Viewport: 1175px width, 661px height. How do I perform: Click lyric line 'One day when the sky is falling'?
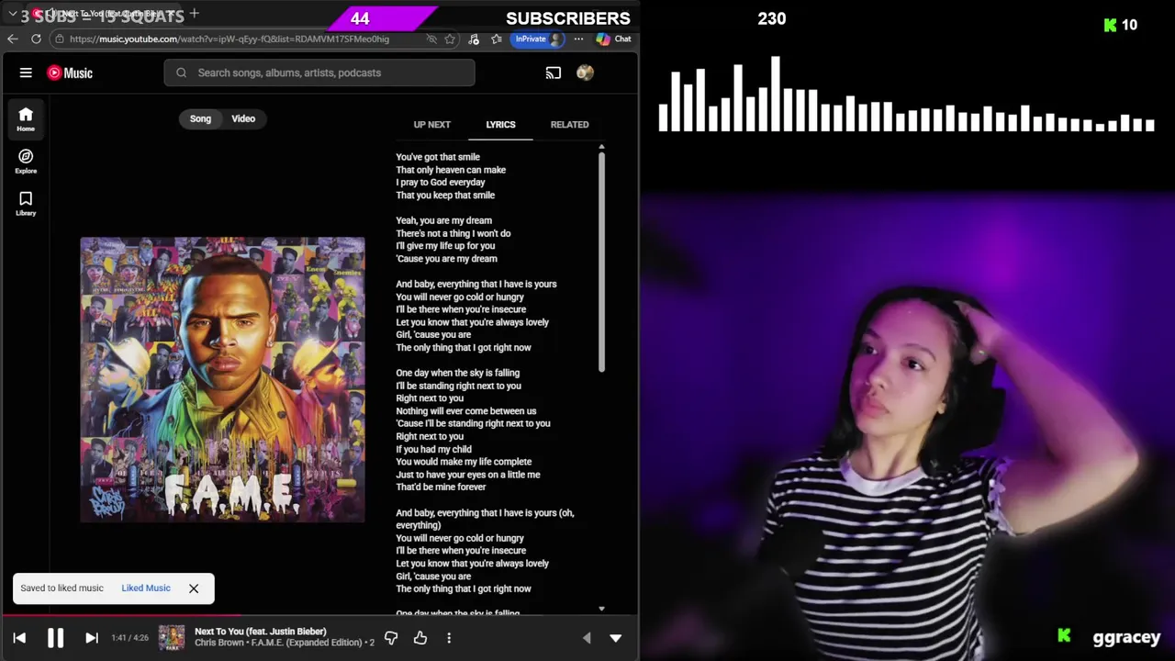click(458, 373)
